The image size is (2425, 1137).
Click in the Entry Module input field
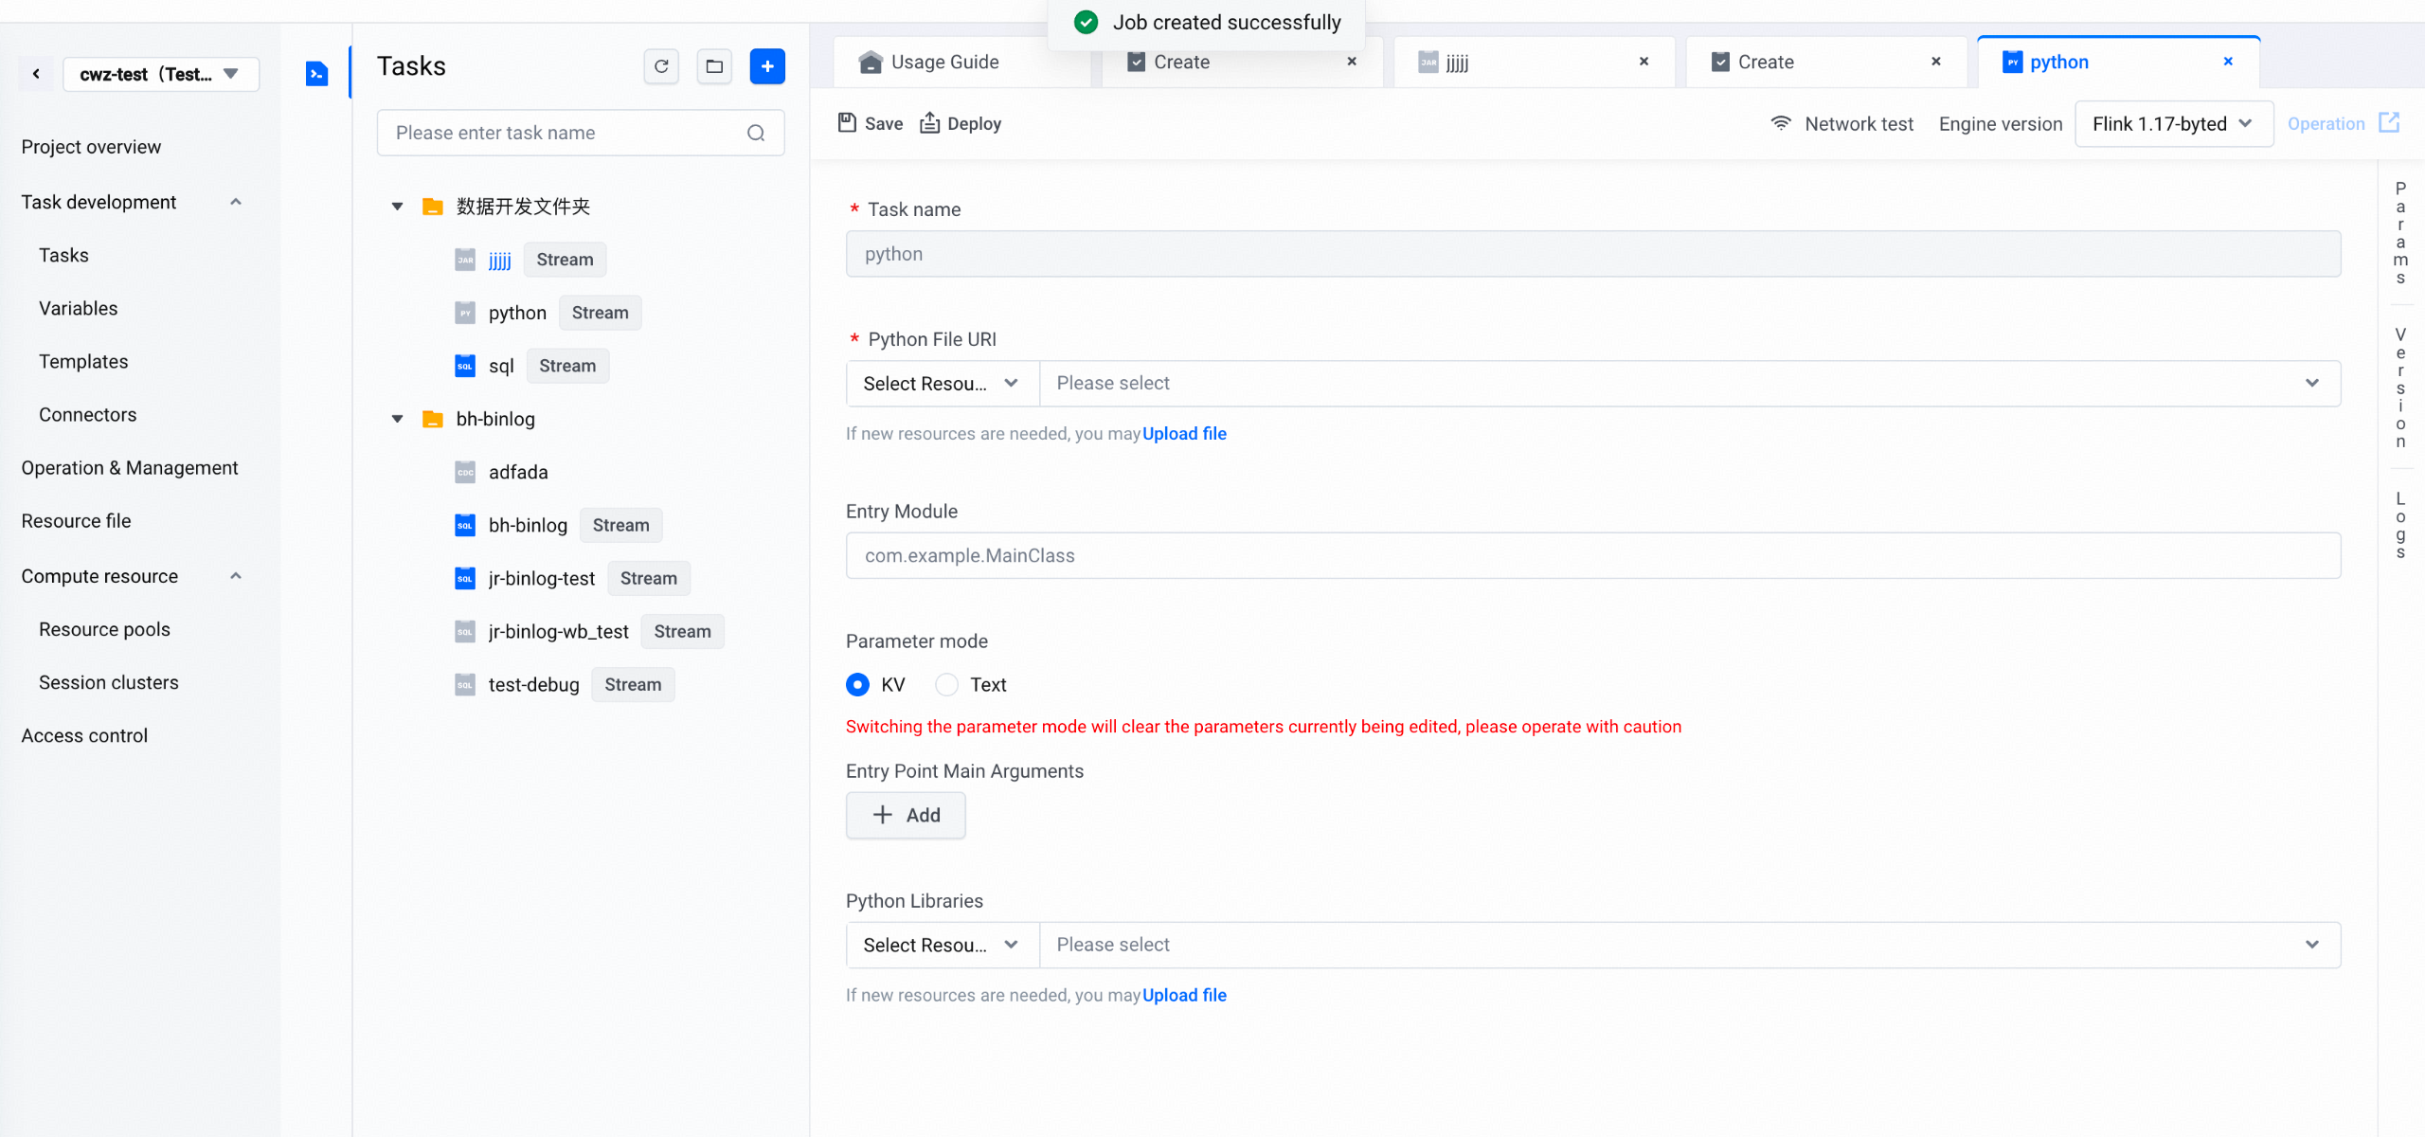1593,555
